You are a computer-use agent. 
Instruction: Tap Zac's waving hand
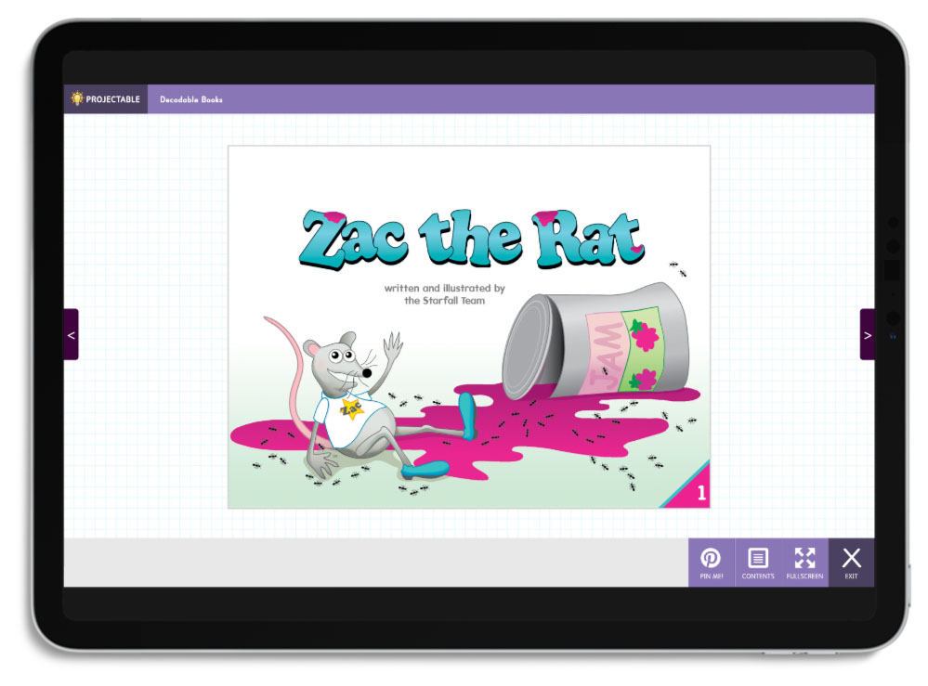tap(392, 349)
